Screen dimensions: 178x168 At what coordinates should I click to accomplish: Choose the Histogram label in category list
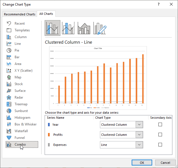click(22, 118)
